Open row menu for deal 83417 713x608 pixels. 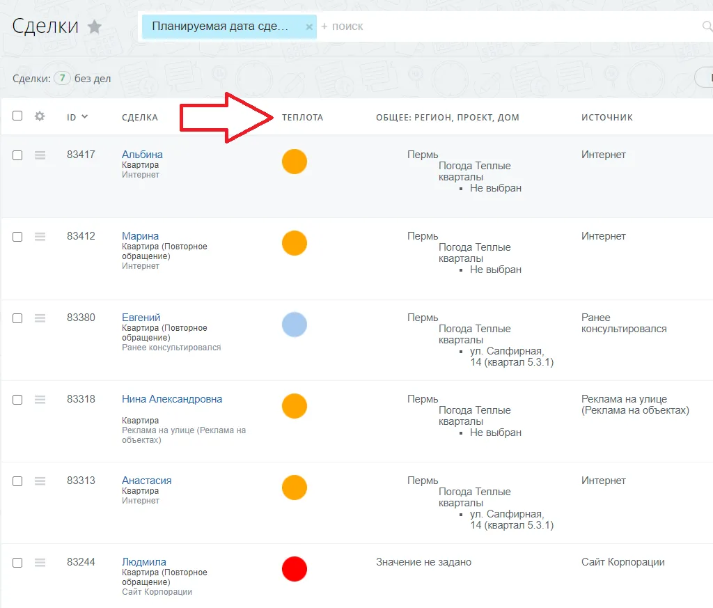[x=40, y=155]
